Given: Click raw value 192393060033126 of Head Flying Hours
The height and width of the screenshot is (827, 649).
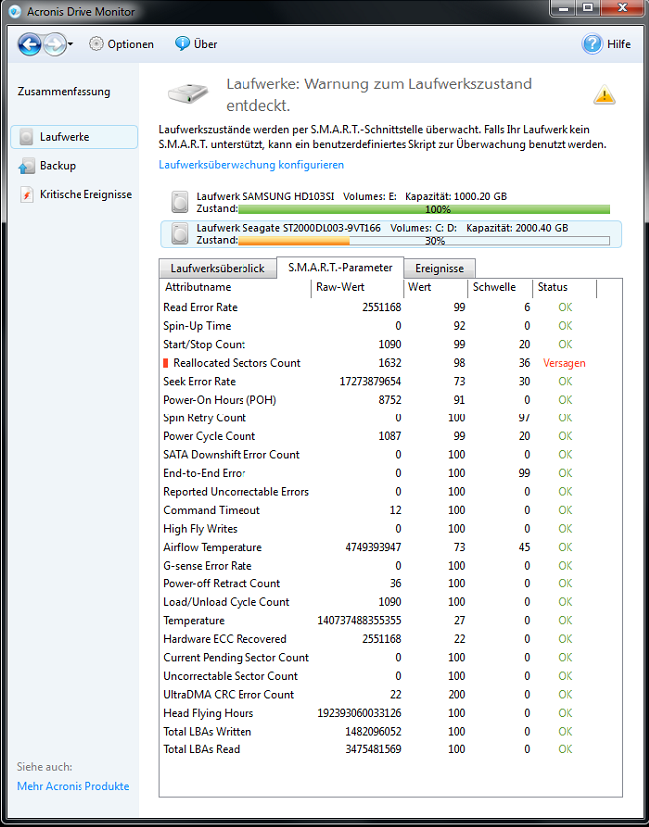Looking at the screenshot, I should click(359, 713).
